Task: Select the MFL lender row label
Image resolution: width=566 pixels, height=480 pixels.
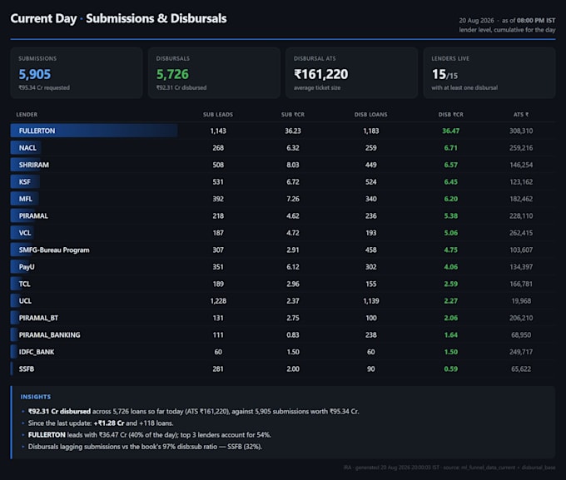Action: 26,199
